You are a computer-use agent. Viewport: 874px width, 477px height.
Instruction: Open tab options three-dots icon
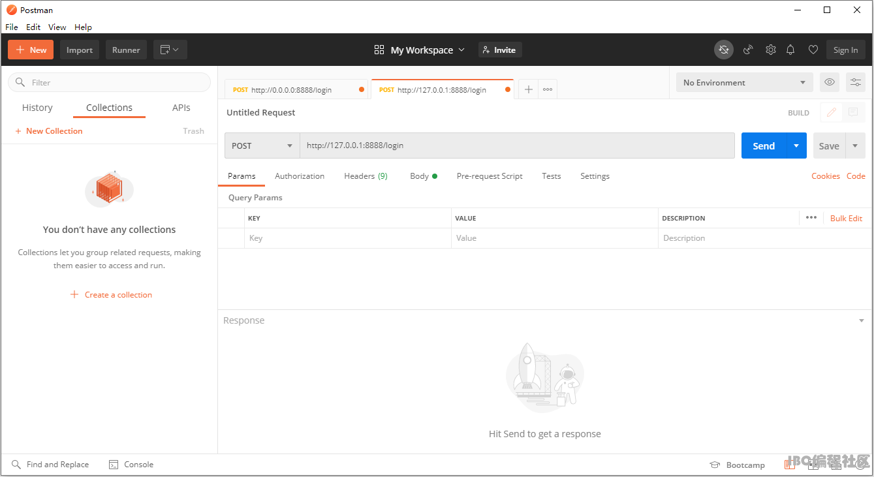coord(548,89)
